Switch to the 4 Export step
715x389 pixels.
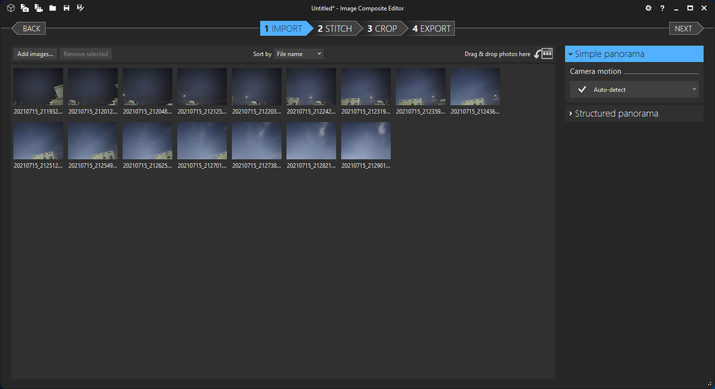[432, 28]
